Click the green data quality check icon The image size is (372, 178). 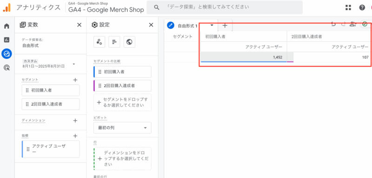click(365, 24)
